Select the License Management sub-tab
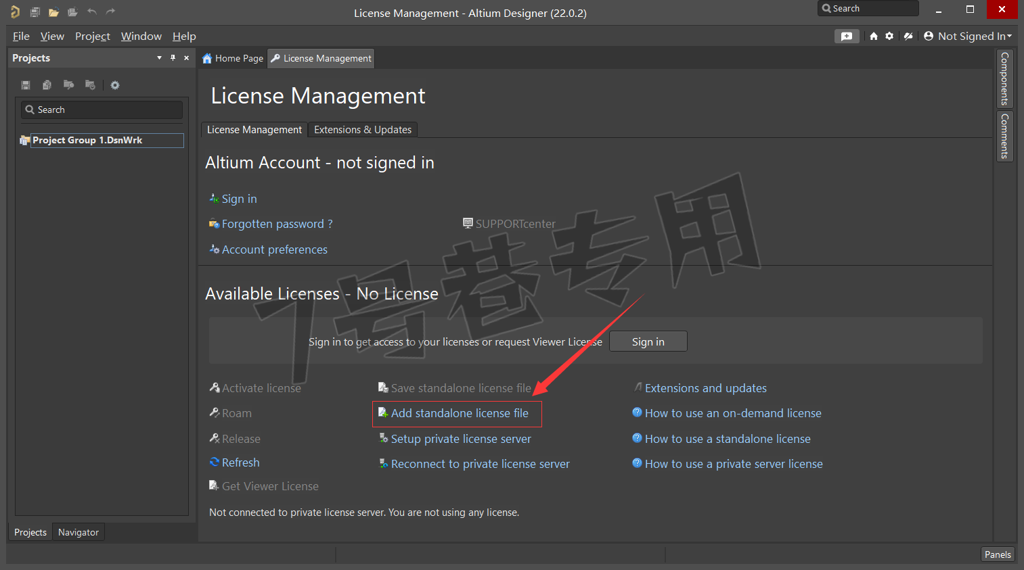 coord(254,130)
